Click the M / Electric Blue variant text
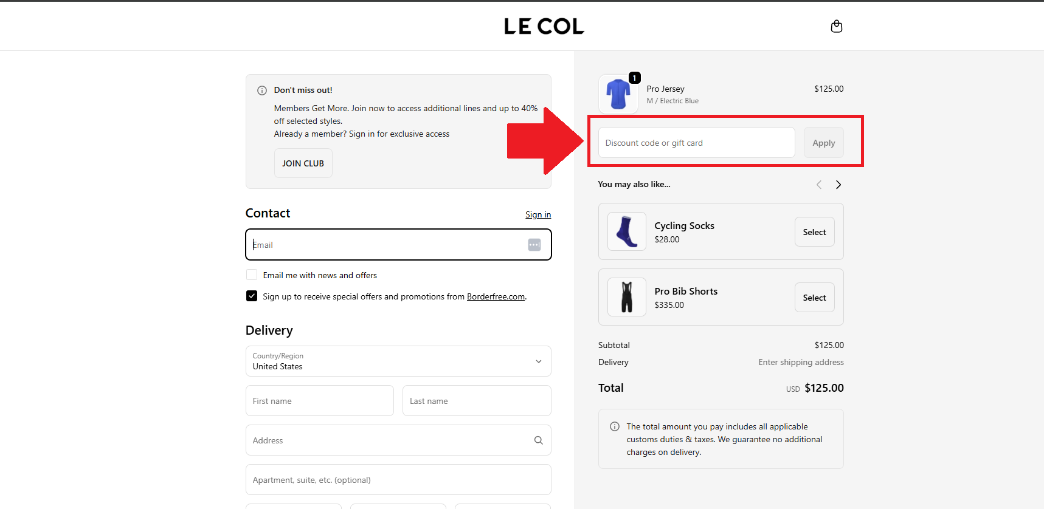The height and width of the screenshot is (509, 1044). click(672, 101)
